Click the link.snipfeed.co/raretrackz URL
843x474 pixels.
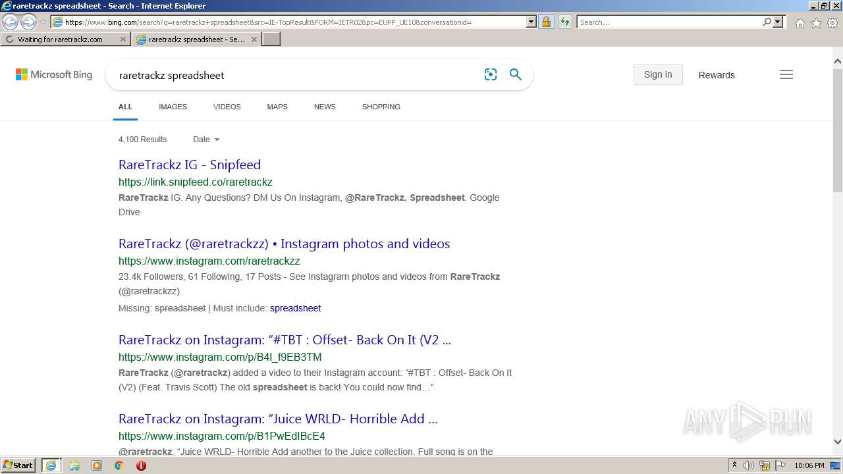pyautogui.click(x=196, y=182)
